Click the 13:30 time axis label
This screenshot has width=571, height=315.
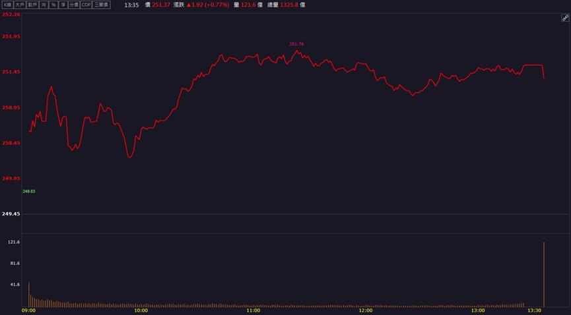[x=534, y=310]
